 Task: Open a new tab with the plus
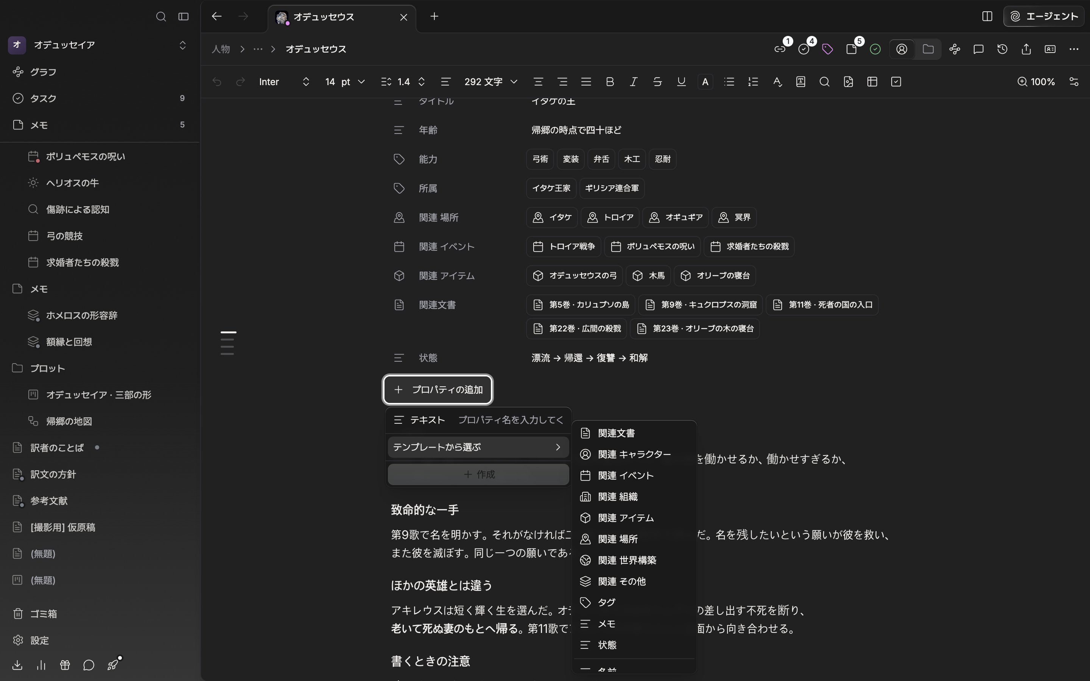coord(434,17)
